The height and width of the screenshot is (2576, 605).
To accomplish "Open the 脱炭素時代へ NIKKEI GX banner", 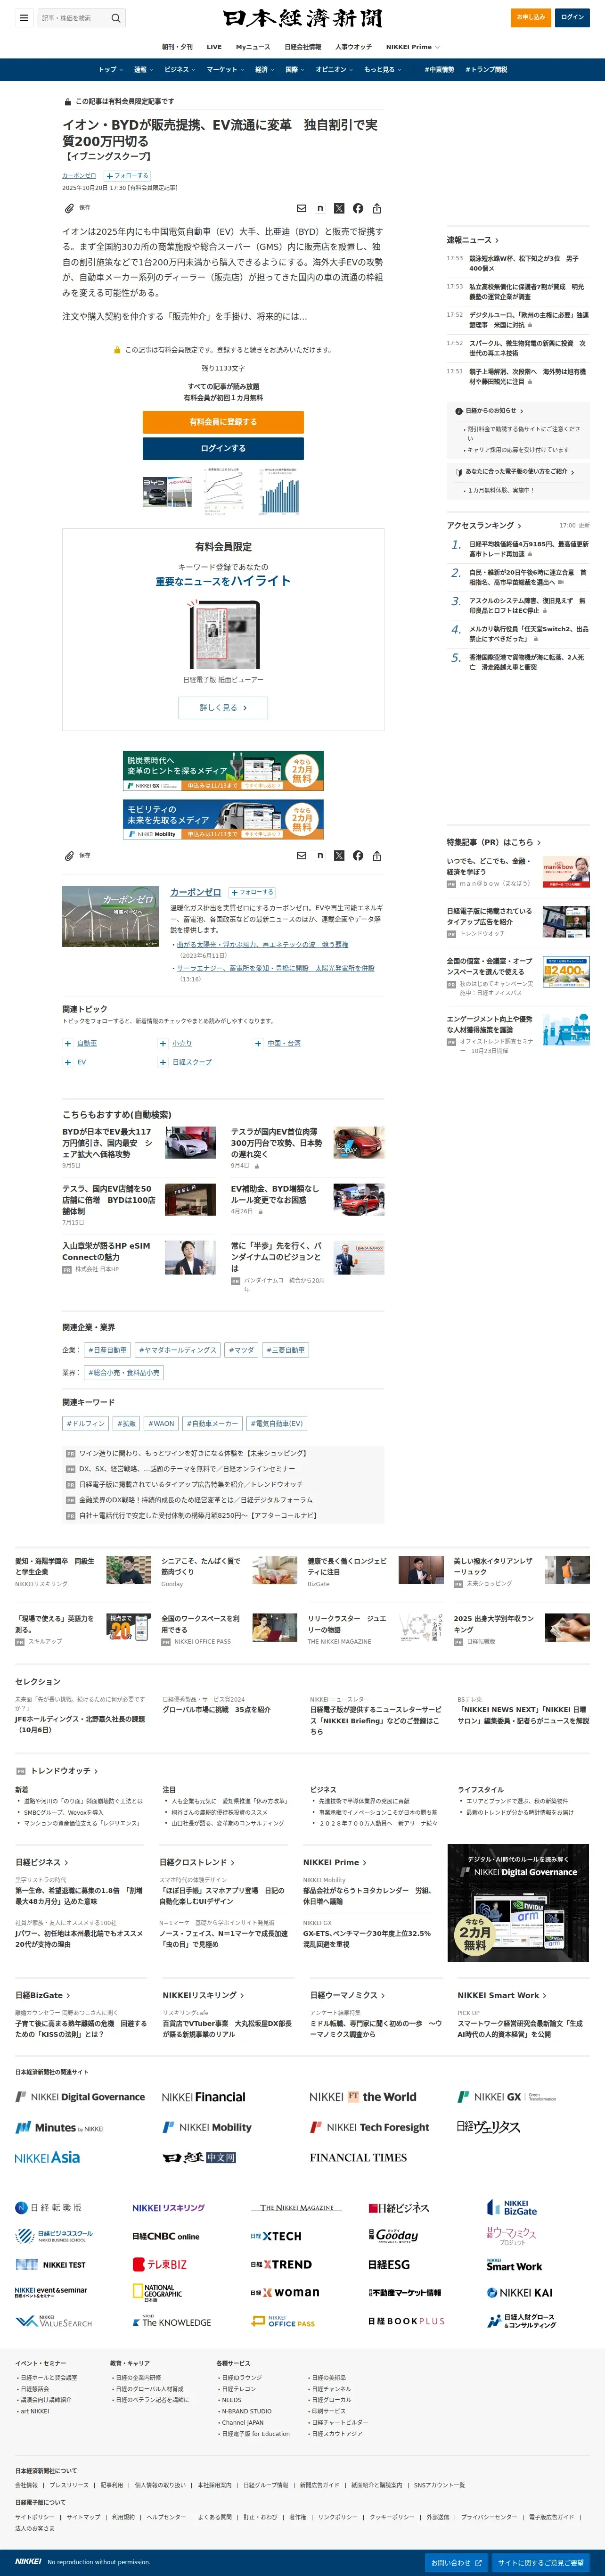I will (x=223, y=771).
